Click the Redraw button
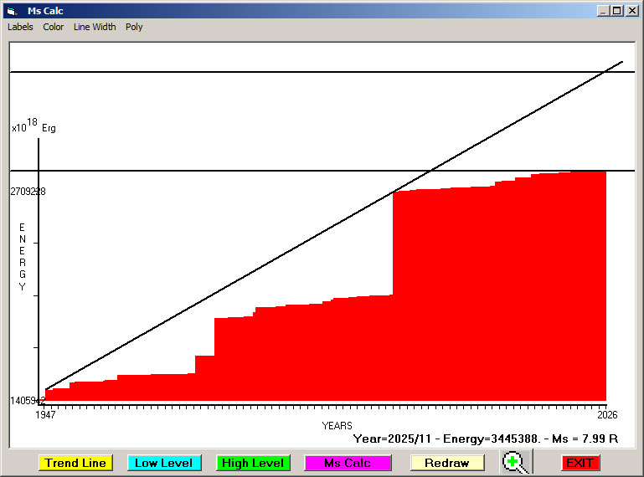This screenshot has height=477, width=644. coord(446,463)
